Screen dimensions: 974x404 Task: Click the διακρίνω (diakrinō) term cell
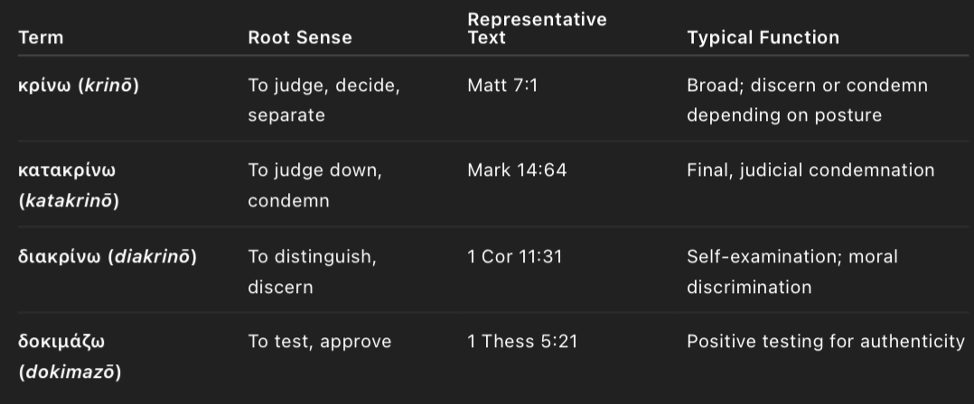click(108, 257)
